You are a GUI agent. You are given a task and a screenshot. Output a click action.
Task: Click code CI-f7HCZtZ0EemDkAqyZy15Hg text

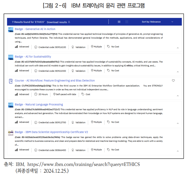tap(33, 86)
